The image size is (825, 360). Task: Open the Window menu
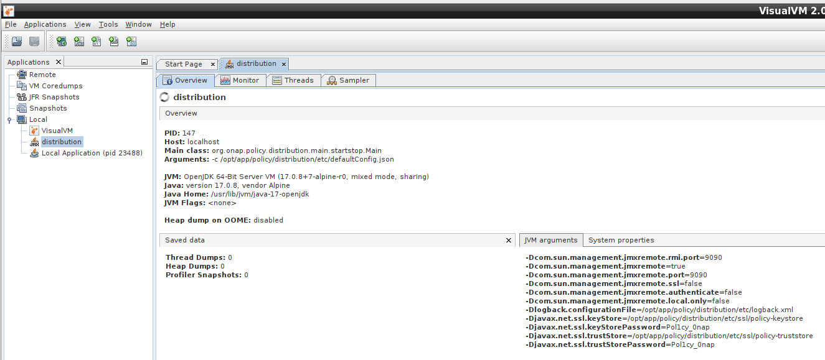[x=138, y=24]
